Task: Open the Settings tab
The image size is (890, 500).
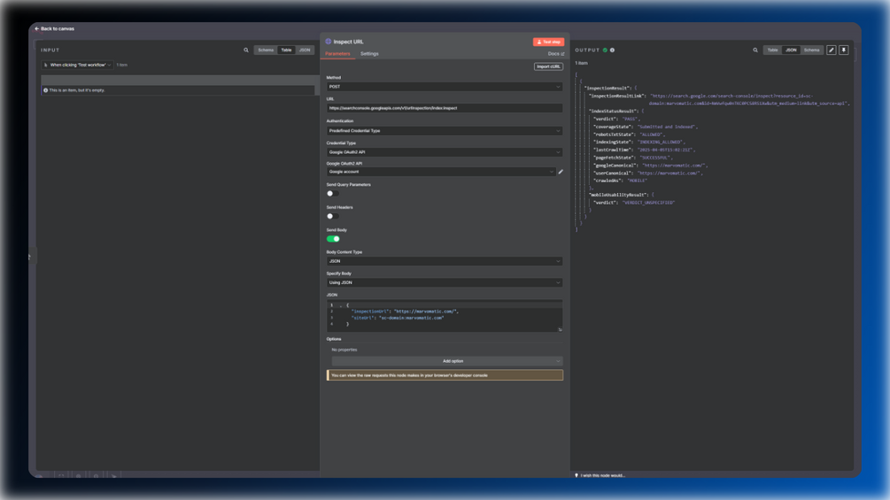Action: [x=369, y=54]
